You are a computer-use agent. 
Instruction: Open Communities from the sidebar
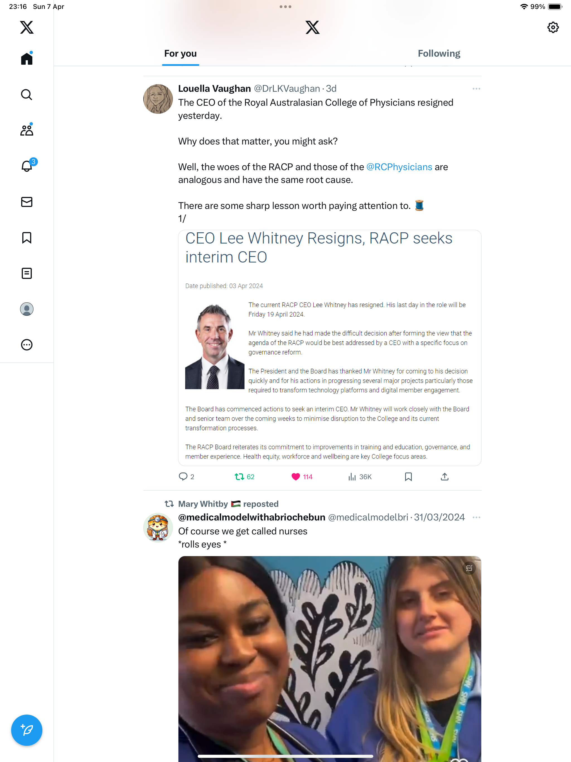tap(26, 130)
